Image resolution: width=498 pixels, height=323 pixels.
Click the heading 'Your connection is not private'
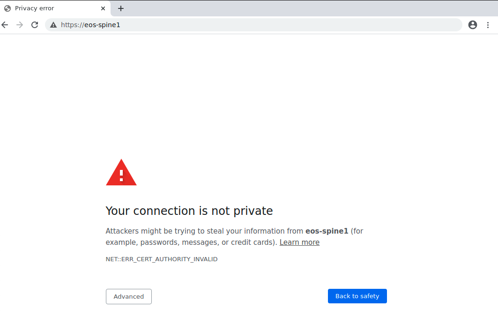[189, 211]
